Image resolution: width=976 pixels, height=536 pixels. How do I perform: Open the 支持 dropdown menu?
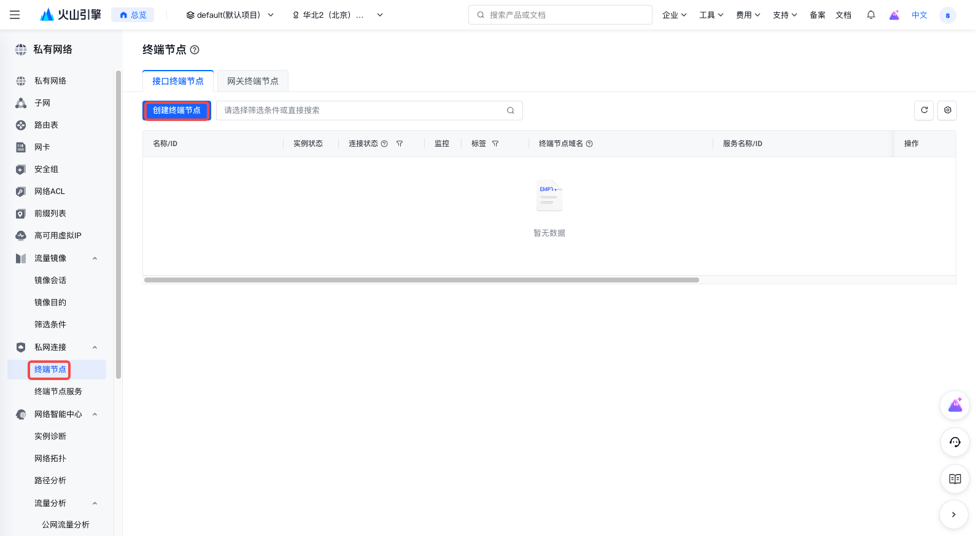pyautogui.click(x=785, y=15)
